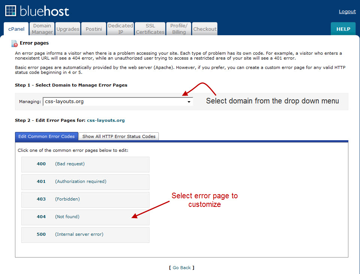Click the 'Managing:' label
The width and height of the screenshot is (360, 274).
coord(30,102)
